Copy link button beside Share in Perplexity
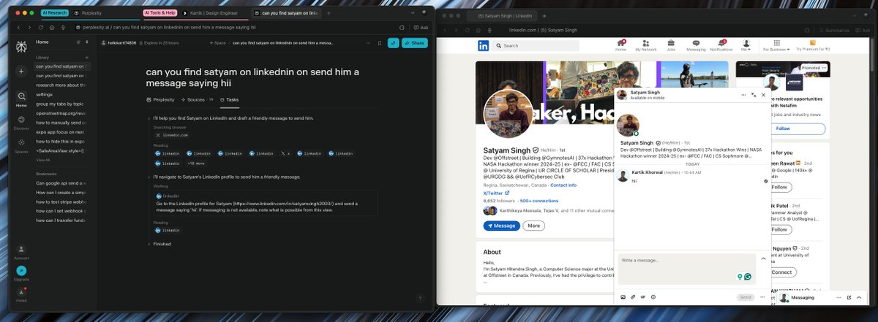The width and height of the screenshot is (878, 322). coord(393,43)
